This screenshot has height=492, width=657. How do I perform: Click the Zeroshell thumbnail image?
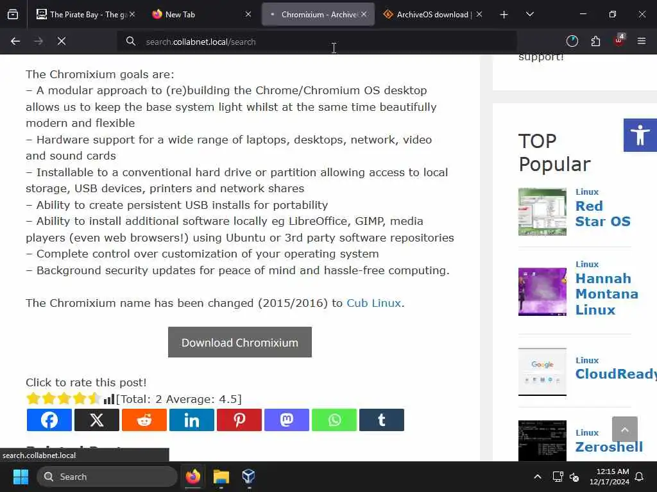point(542,441)
